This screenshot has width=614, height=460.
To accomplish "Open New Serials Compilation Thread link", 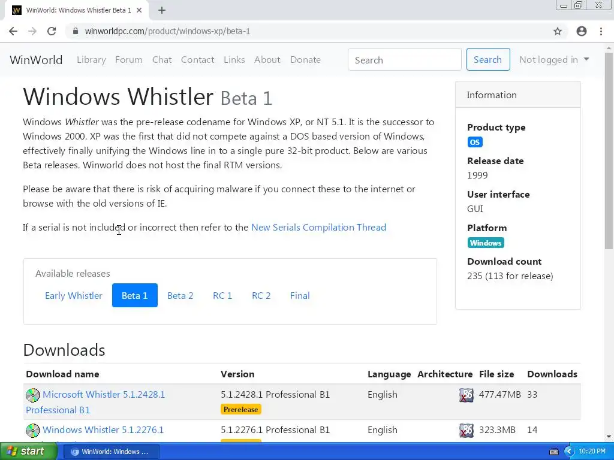I will pyautogui.click(x=318, y=227).
